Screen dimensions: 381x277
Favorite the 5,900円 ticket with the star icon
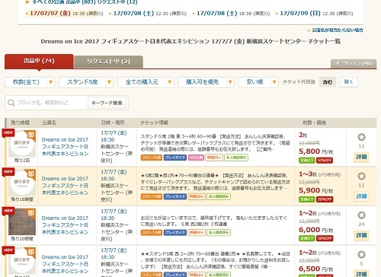click(361, 176)
